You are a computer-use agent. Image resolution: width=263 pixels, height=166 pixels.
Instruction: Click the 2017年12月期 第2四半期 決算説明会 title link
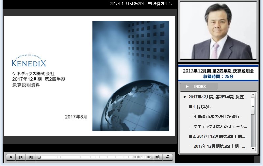(x=218, y=71)
